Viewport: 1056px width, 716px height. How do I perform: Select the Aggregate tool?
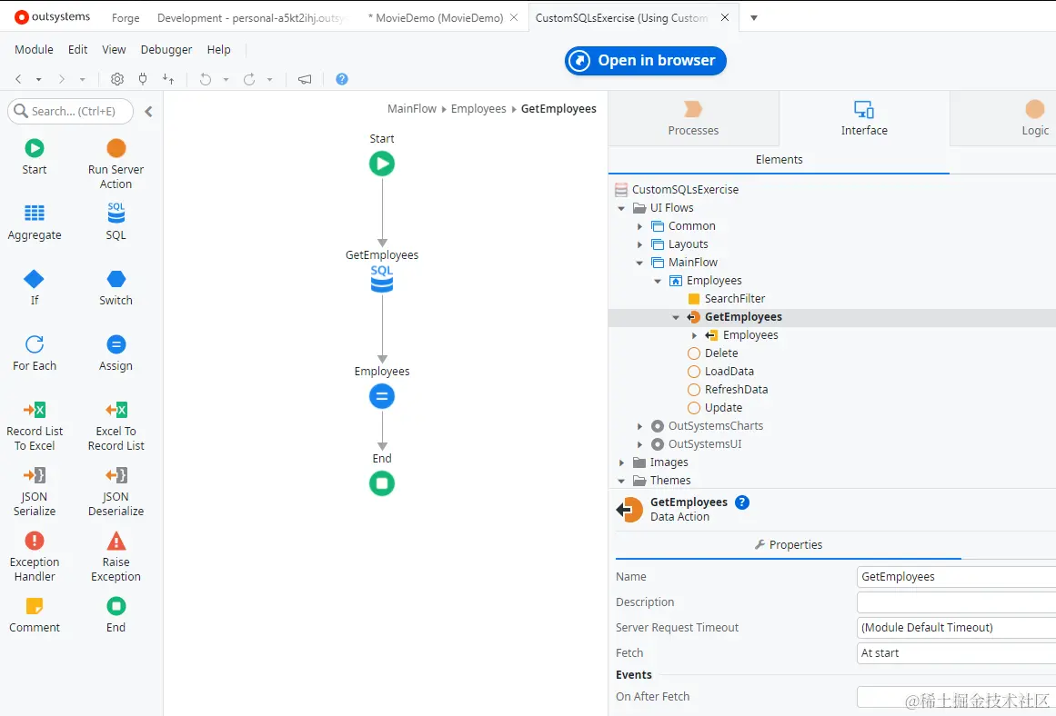[x=35, y=222]
